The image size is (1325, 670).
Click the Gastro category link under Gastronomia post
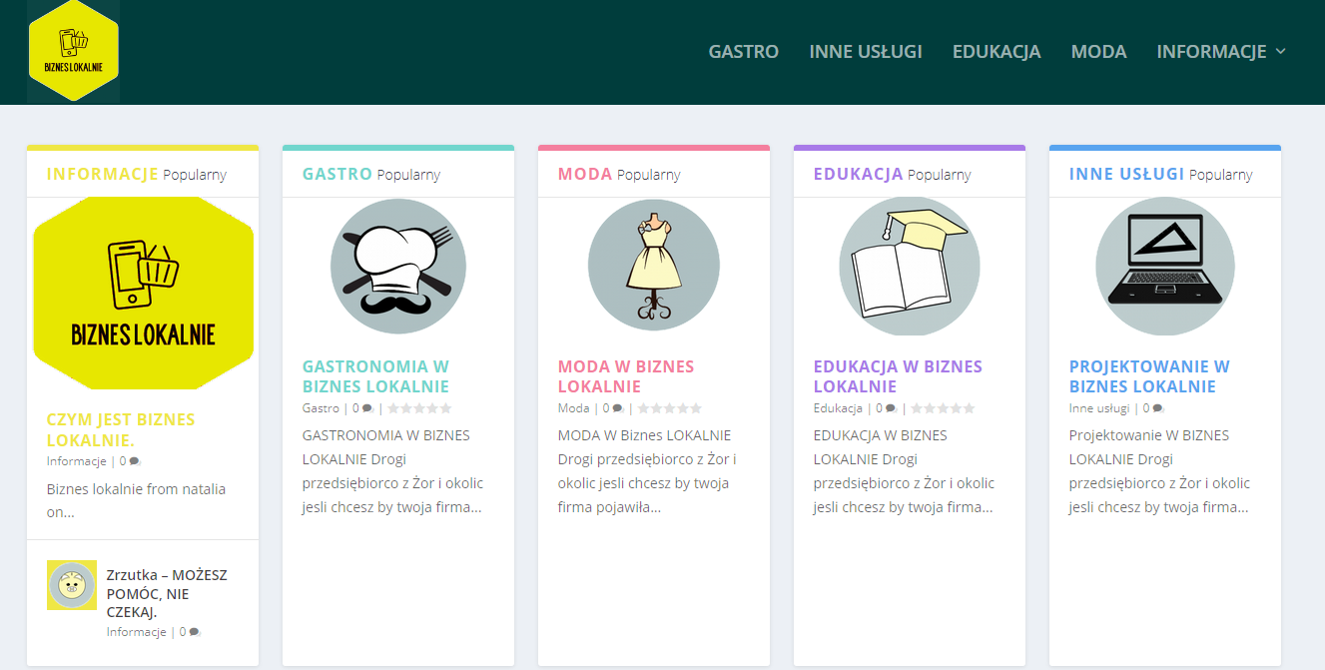(322, 408)
